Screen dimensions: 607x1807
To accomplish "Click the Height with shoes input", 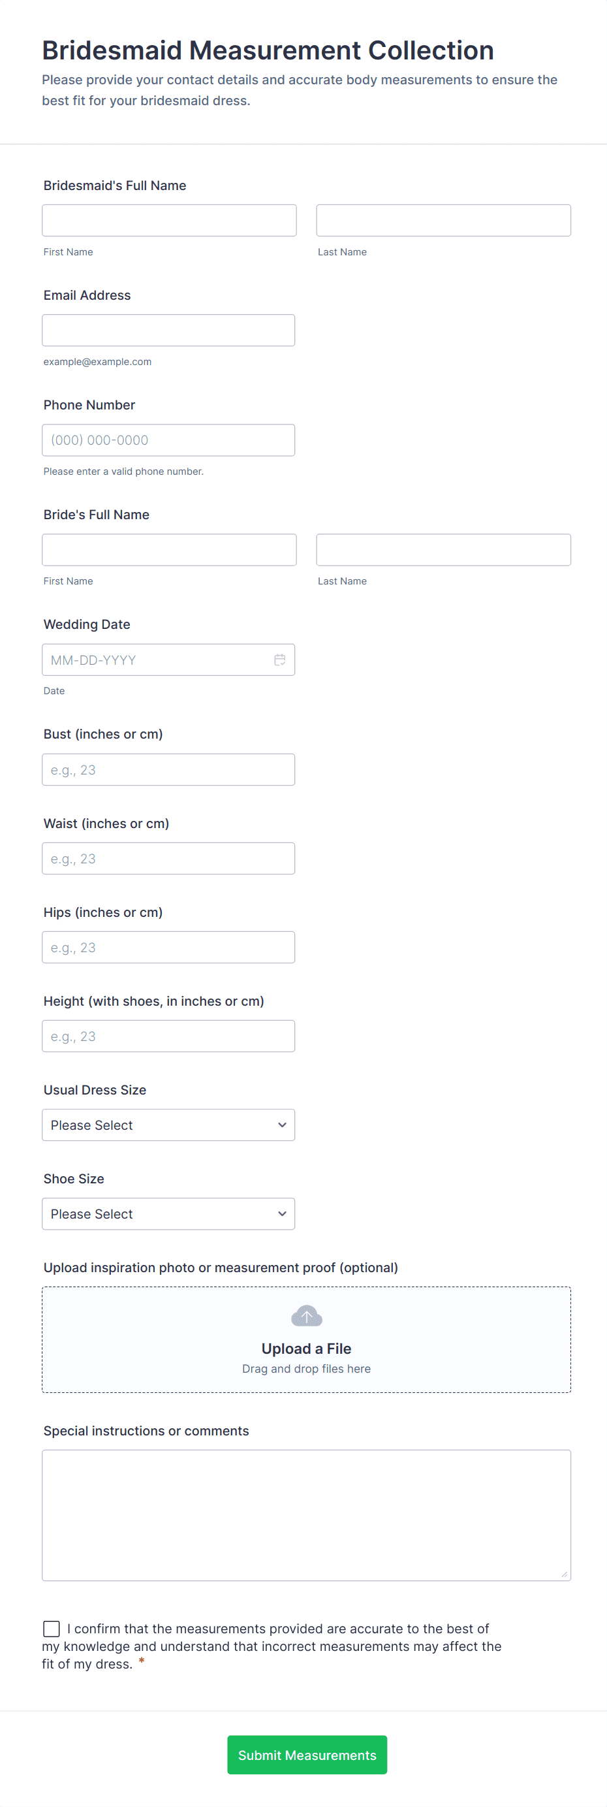I will (168, 1036).
